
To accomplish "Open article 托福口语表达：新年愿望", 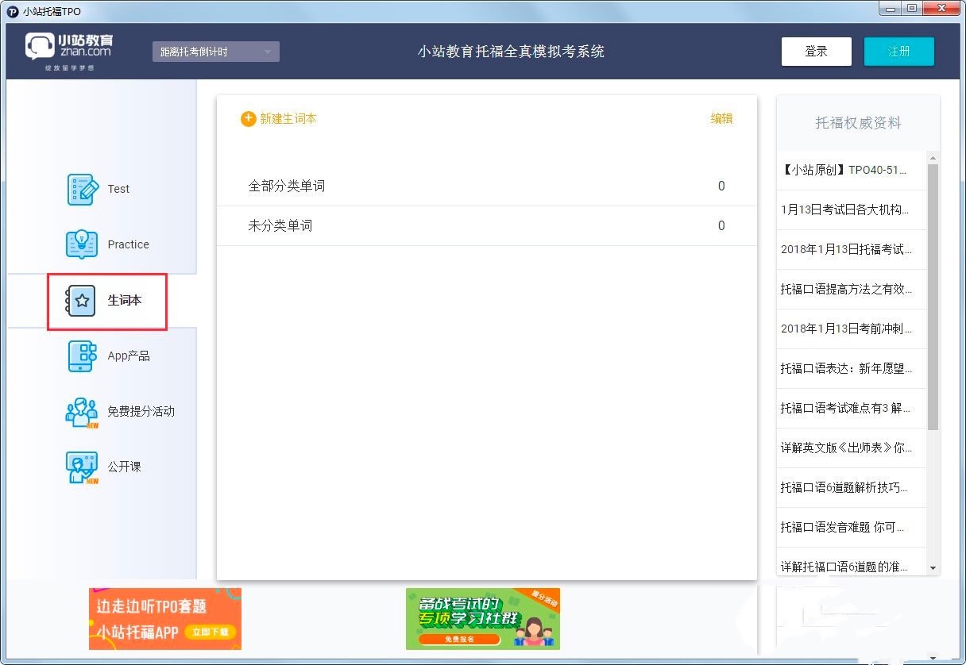I will pos(852,369).
